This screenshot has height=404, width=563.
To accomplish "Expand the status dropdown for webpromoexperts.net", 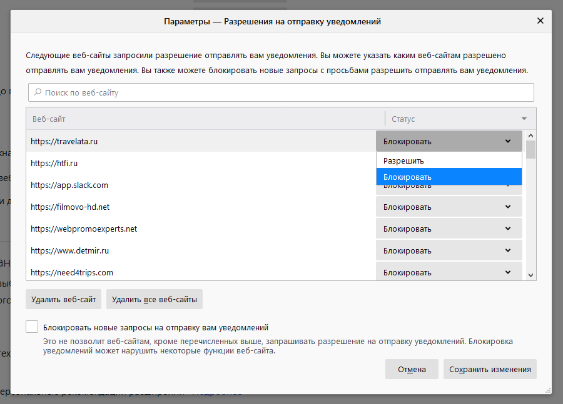I will (x=449, y=229).
